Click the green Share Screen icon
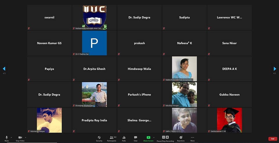The width and height of the screenshot is (279, 143). (149, 137)
